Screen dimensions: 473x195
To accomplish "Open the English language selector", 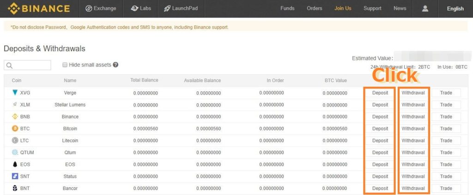I will click(x=455, y=9).
